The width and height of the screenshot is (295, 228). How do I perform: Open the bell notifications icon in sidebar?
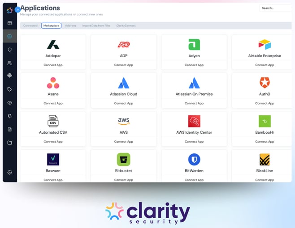(x=9, y=116)
